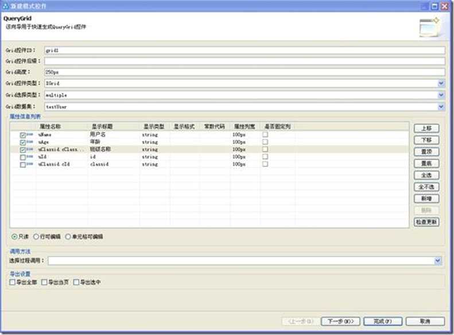The width and height of the screenshot is (454, 335).
Task: Enable fixed column for the uAge row
Action: click(265, 142)
